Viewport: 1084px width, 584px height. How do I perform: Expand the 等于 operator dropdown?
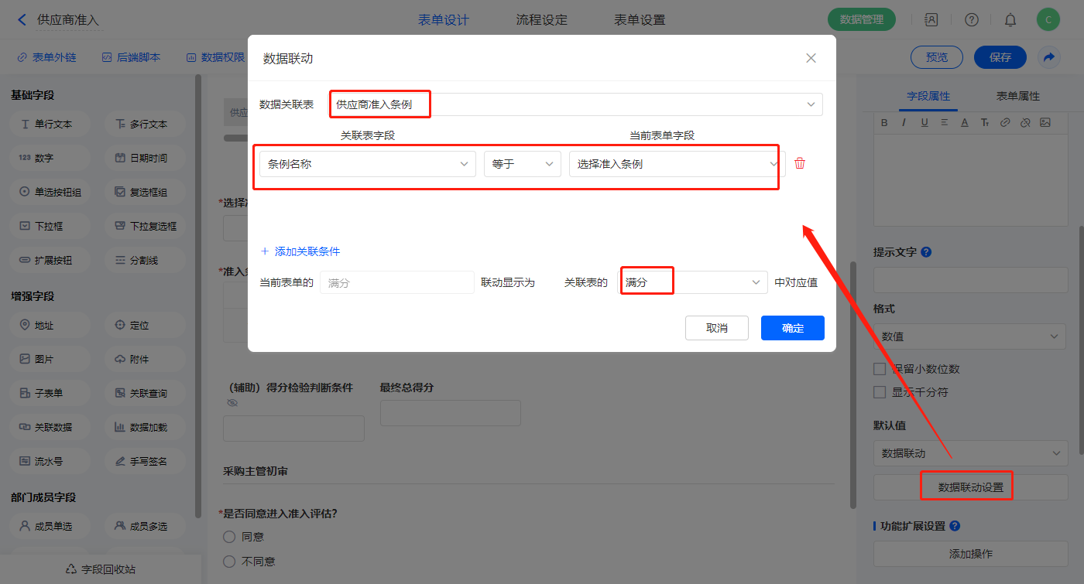tap(522, 164)
